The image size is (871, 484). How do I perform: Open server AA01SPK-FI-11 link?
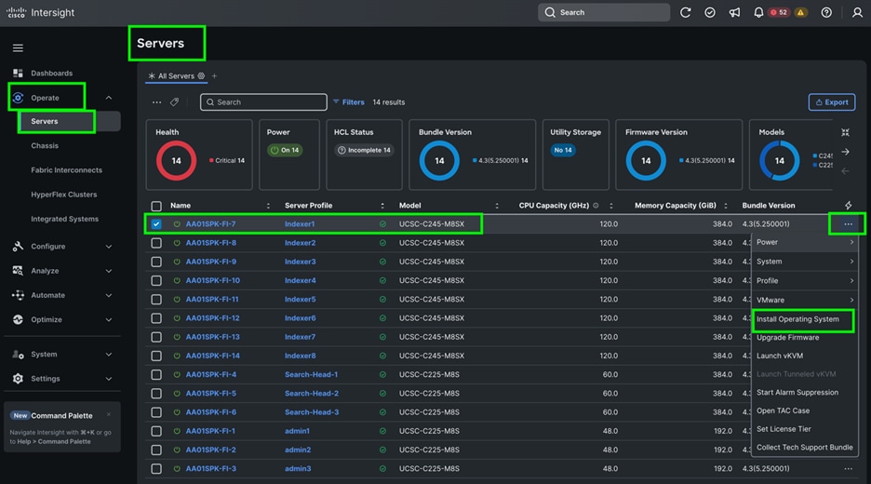pyautogui.click(x=211, y=299)
